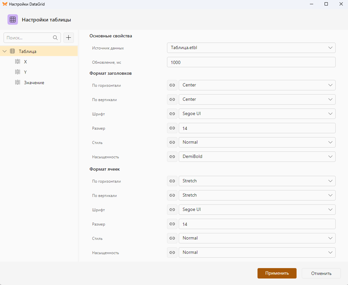Click the link icon for cell Стиль
This screenshot has width=348, height=285.
point(172,238)
